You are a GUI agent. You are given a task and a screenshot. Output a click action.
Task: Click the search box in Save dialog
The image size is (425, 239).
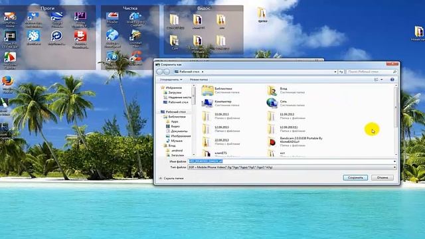click(372, 72)
